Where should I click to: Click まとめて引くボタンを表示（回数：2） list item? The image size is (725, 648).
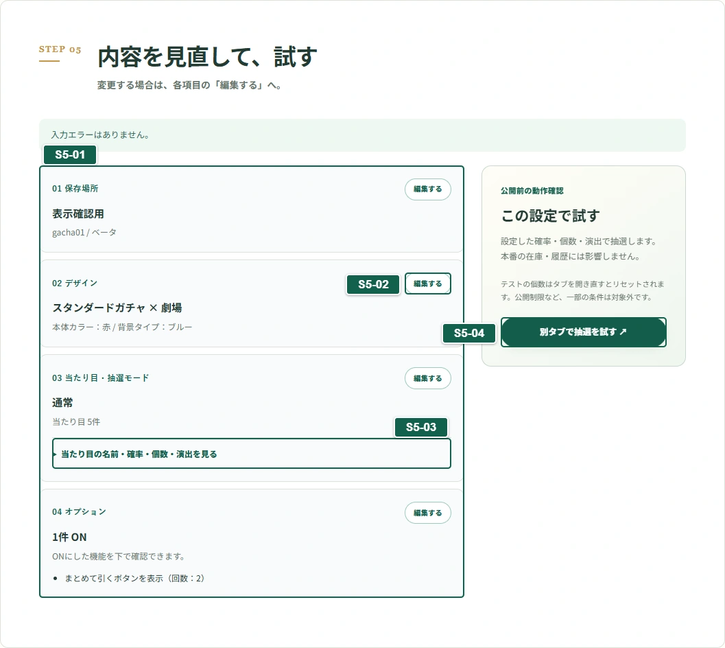pos(134,578)
